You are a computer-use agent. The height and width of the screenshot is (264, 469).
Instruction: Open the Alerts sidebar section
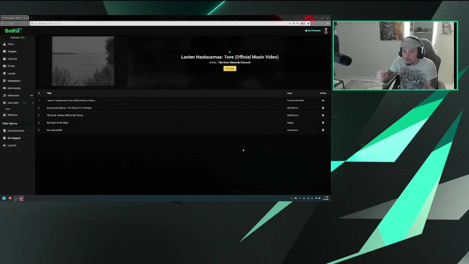click(x=11, y=44)
